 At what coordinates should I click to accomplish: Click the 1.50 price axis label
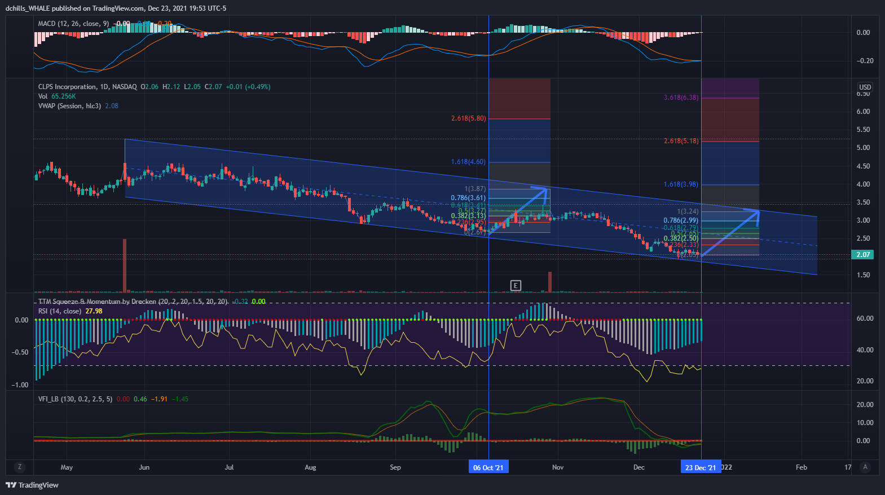tap(863, 275)
